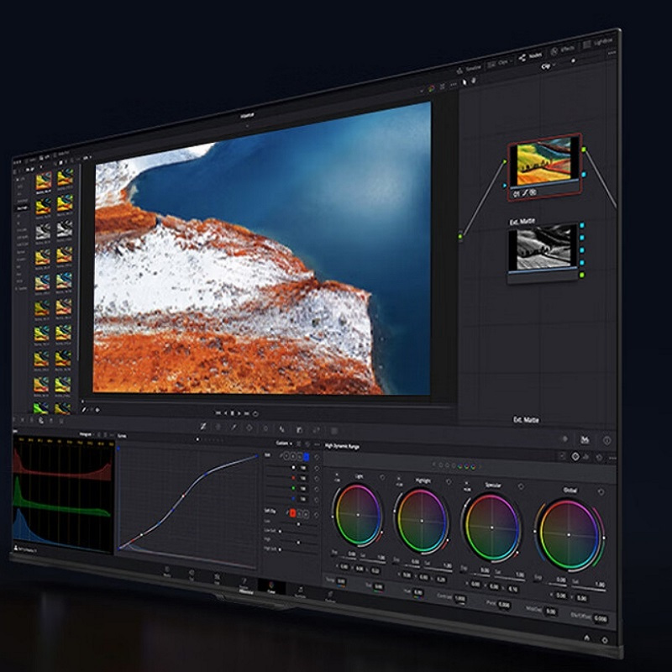Toggle the Timeline panel button
The image size is (672, 672).
coord(470,69)
